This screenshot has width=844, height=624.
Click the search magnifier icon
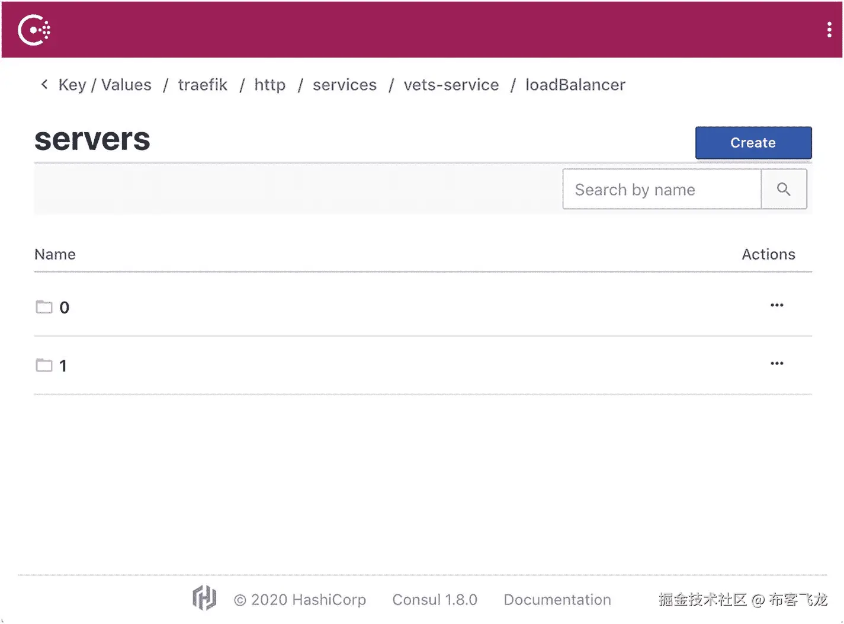784,190
